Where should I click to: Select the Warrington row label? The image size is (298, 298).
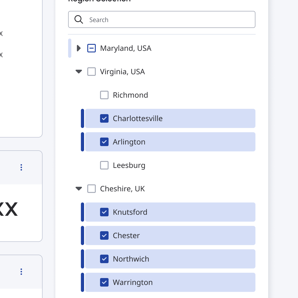click(133, 282)
